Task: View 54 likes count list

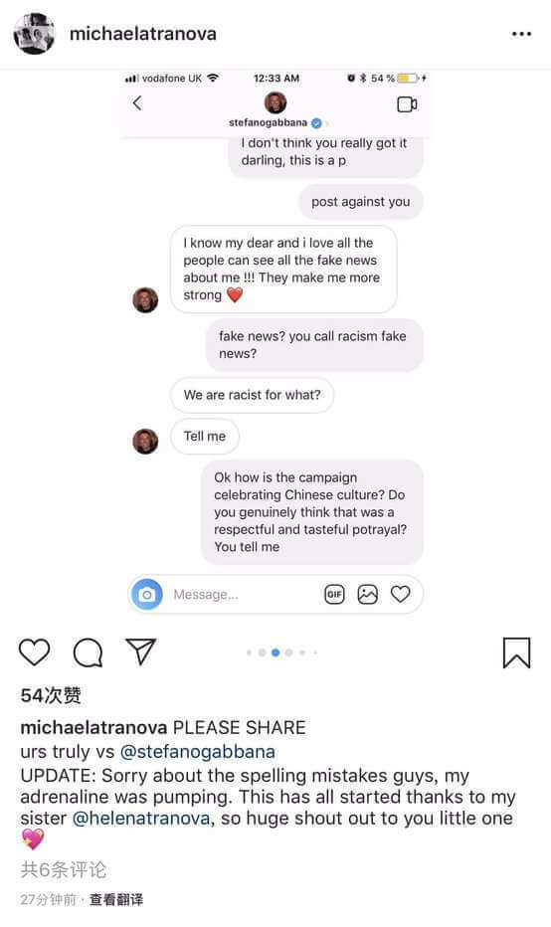Action: point(51,695)
